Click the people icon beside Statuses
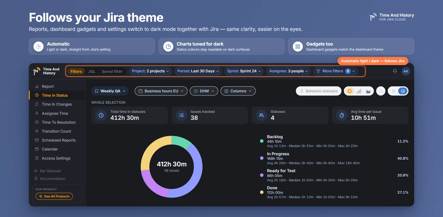This screenshot has height=217, width=443. tap(261, 115)
